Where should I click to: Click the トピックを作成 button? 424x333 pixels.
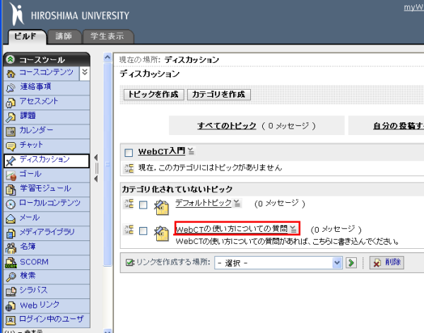pyautogui.click(x=153, y=95)
